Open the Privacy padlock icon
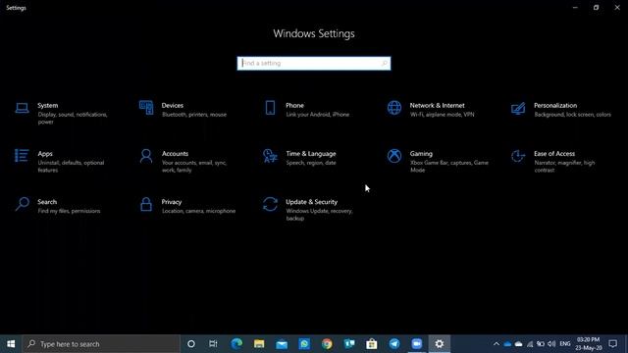 click(146, 204)
